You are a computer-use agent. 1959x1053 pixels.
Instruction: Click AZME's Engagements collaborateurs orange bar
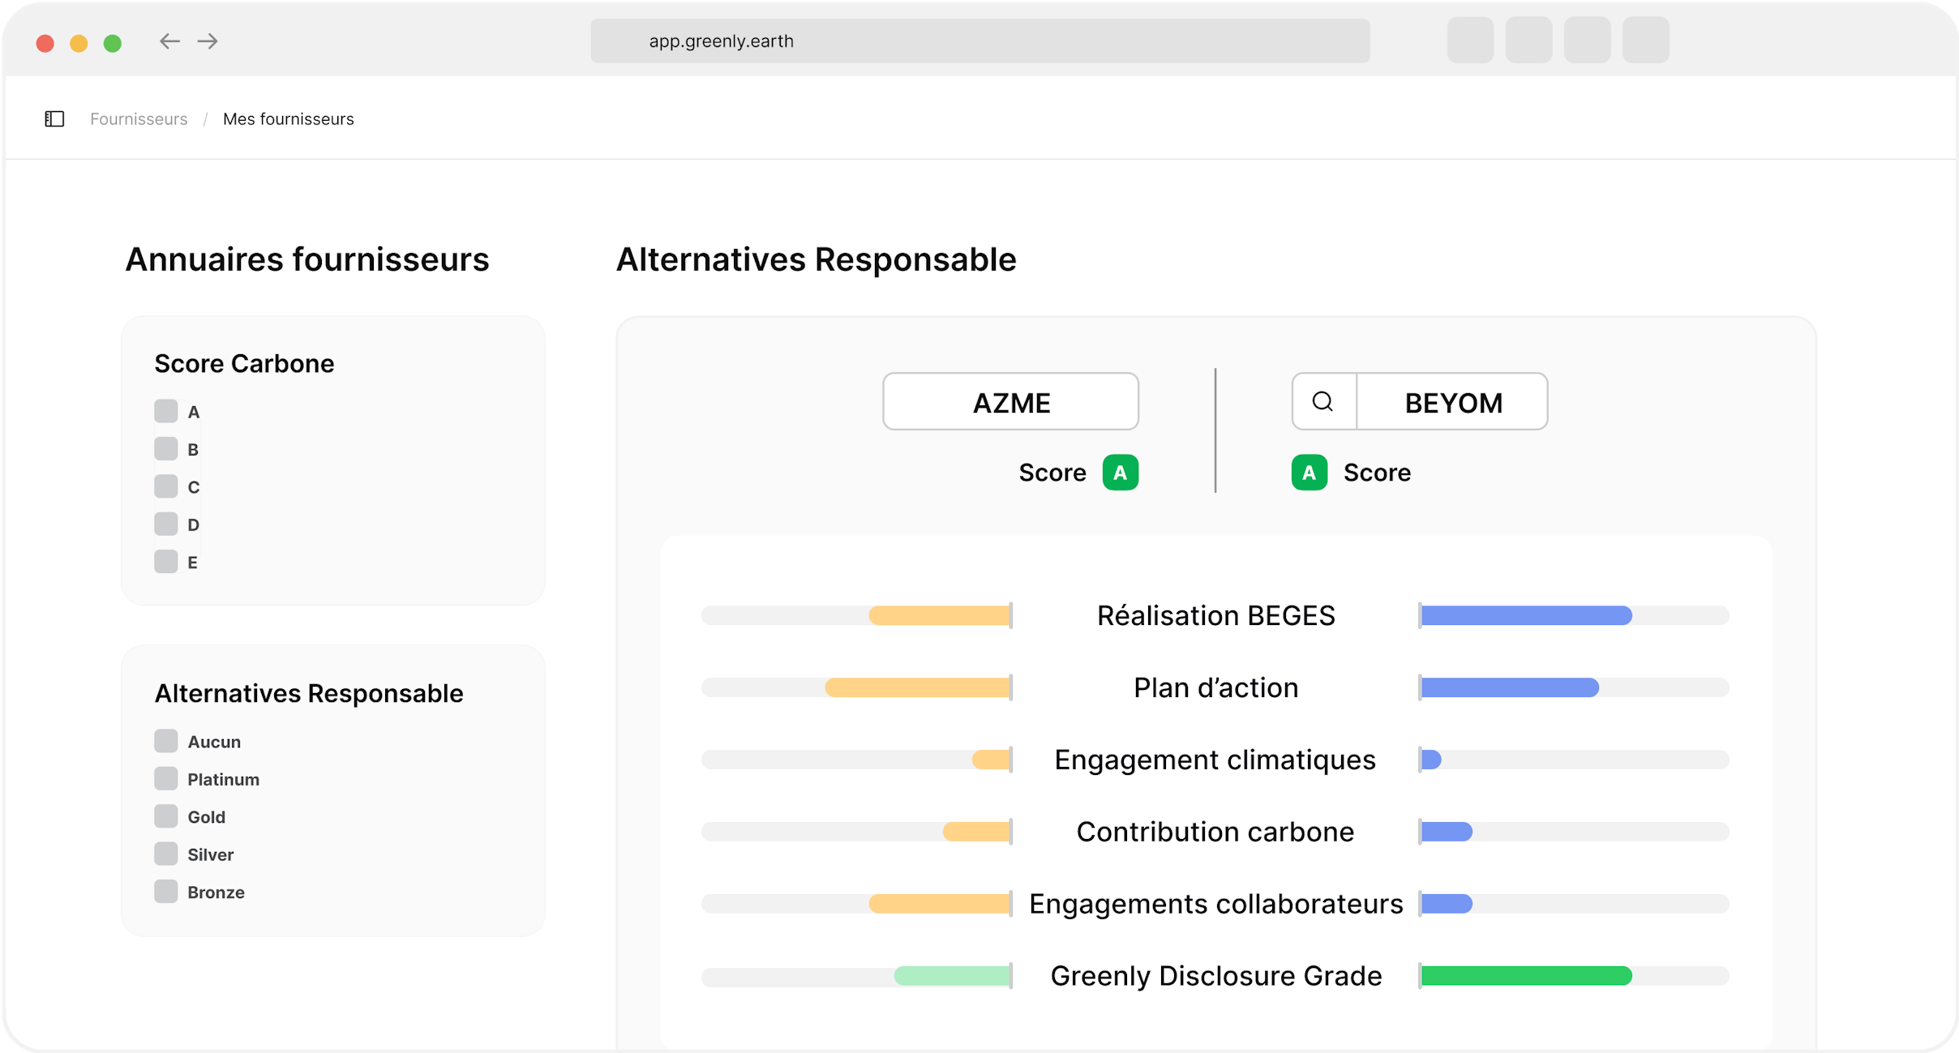coord(940,904)
